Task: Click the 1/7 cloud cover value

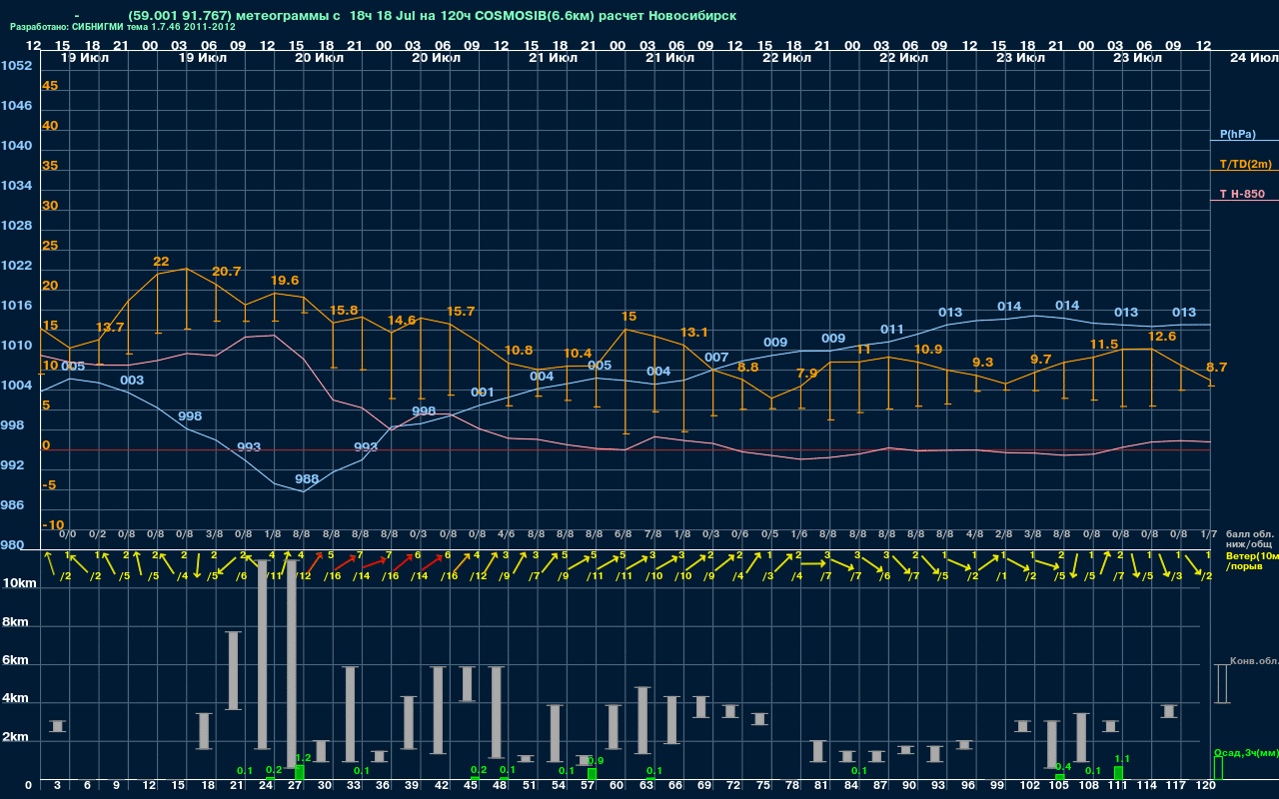Action: tap(1208, 534)
